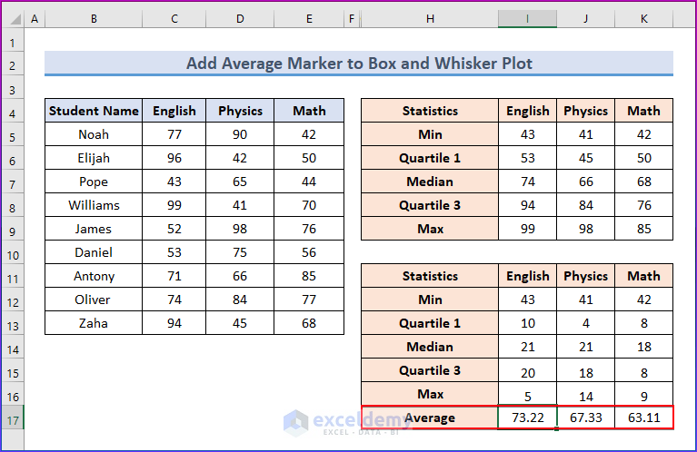Click the Exceldemy watermark logo
This screenshot has width=697, height=452.
(294, 422)
